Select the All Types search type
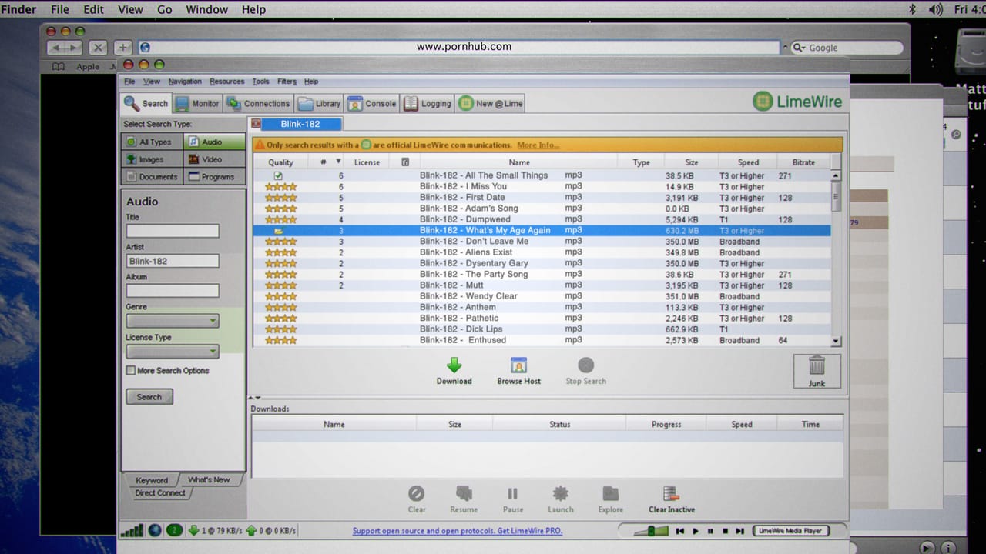986x554 pixels. point(153,142)
